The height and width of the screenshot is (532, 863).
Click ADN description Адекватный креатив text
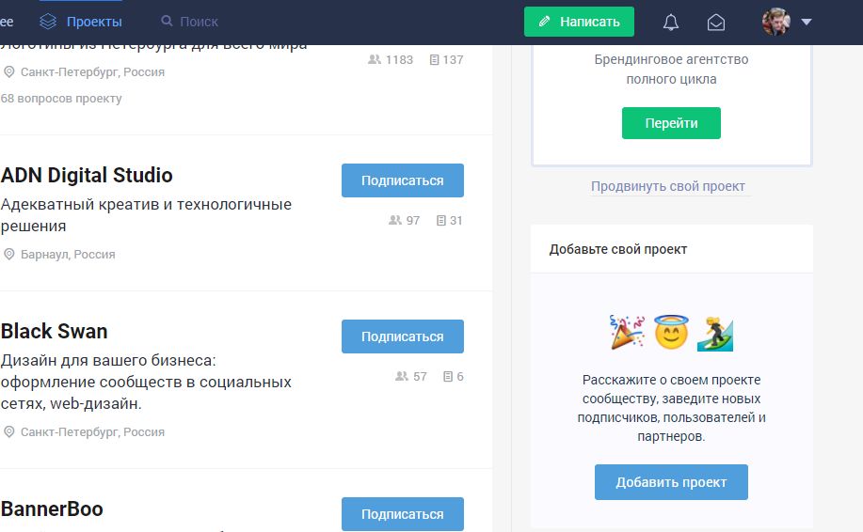pyautogui.click(x=146, y=215)
